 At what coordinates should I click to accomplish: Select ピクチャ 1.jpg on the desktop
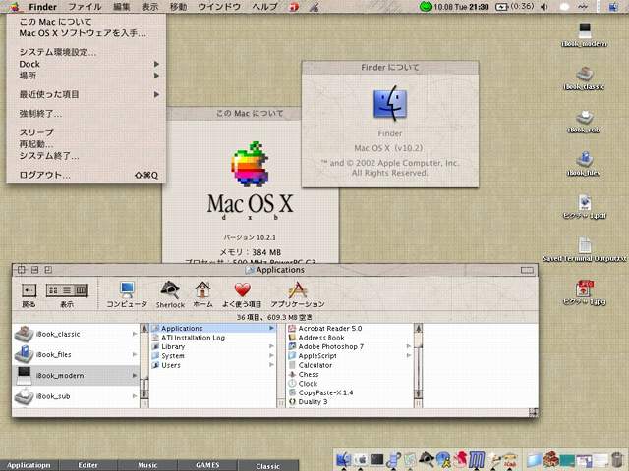[x=584, y=293]
